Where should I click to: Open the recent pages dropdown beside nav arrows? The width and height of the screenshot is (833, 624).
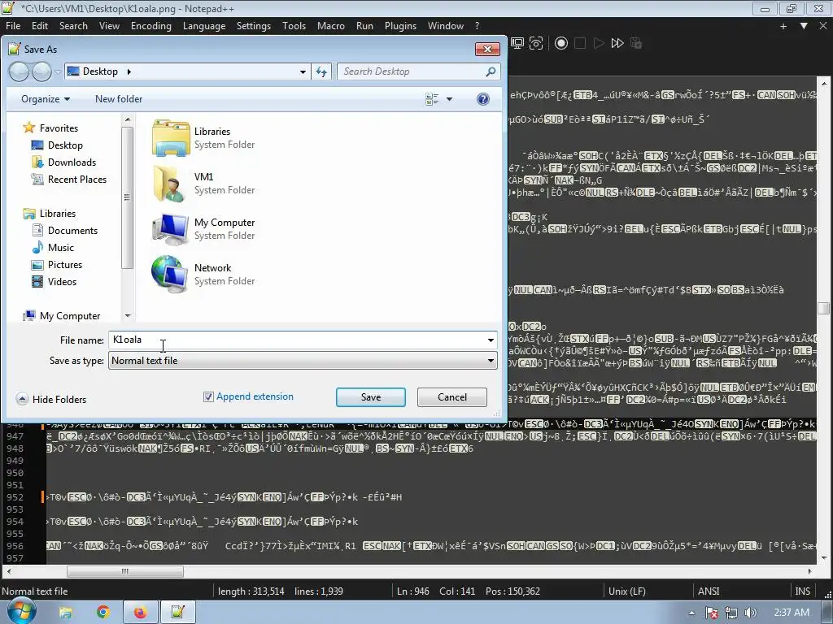[58, 71]
